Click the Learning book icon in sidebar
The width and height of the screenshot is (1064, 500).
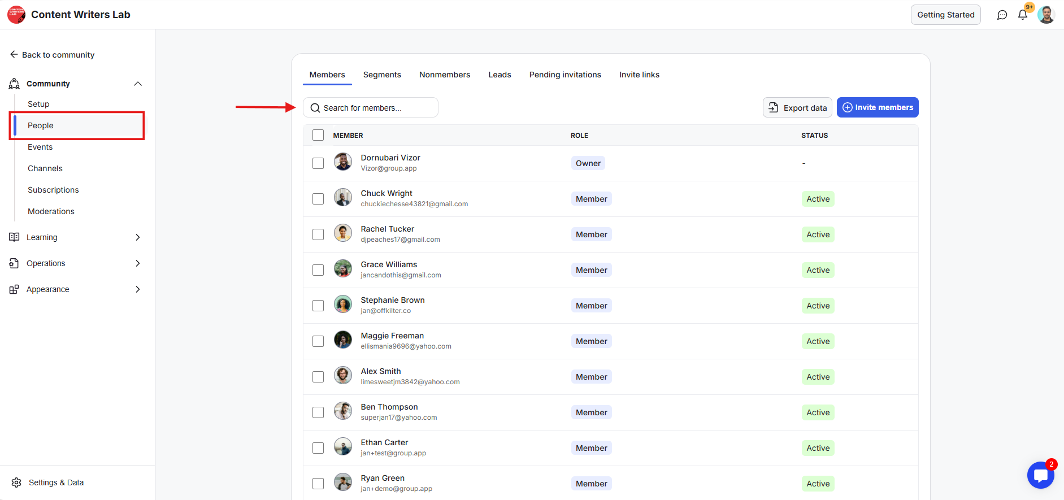click(x=14, y=237)
